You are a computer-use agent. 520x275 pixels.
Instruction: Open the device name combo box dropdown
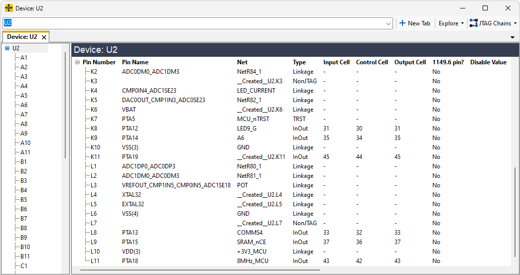pyautogui.click(x=389, y=23)
